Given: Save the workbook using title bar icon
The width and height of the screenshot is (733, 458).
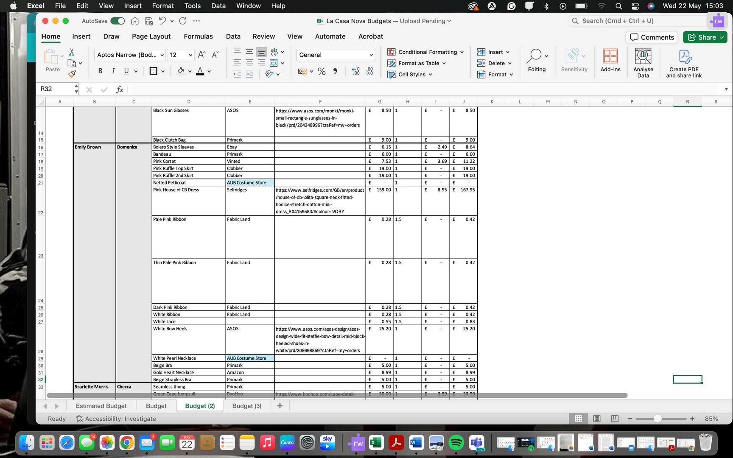Looking at the screenshot, I should tap(149, 21).
